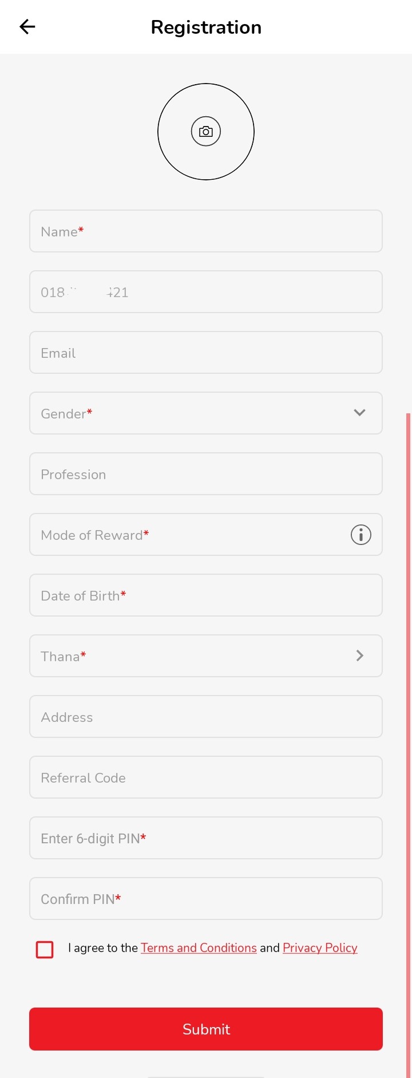Open Terms and Conditions link
The image size is (412, 1078).
[199, 947]
